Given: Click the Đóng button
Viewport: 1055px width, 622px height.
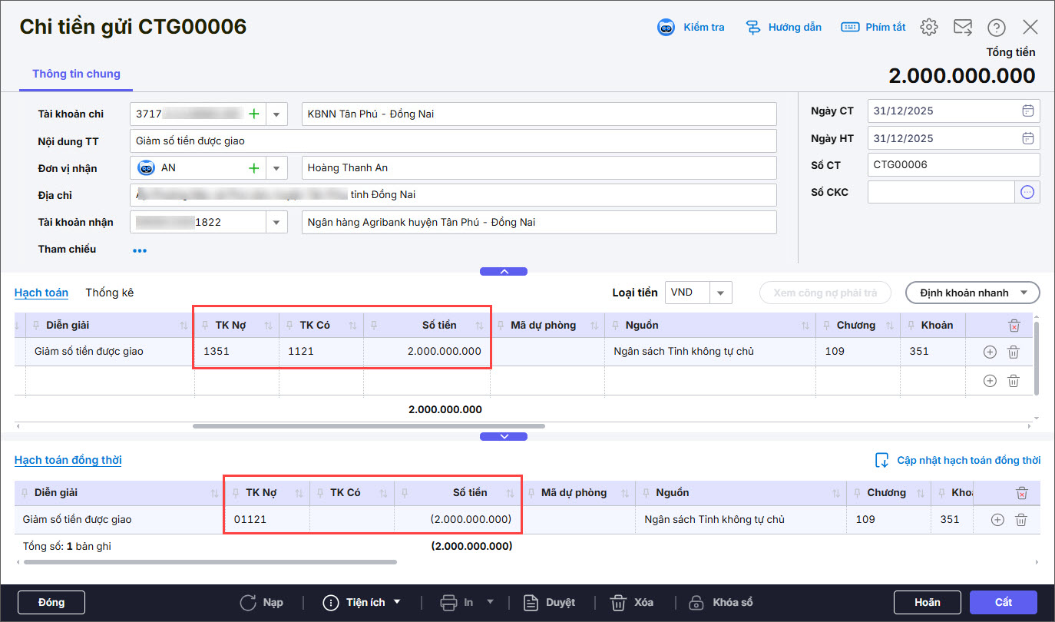Looking at the screenshot, I should (x=51, y=602).
